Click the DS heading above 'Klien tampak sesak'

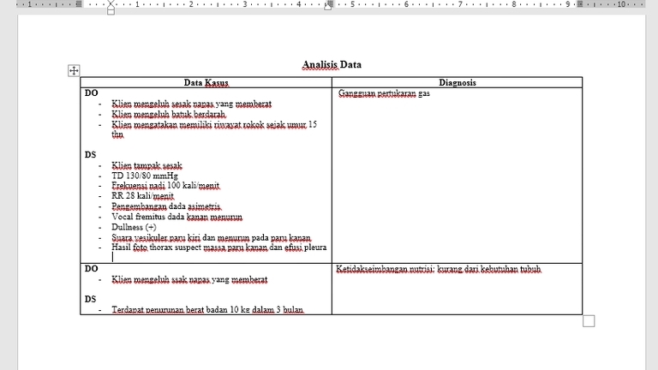click(90, 155)
